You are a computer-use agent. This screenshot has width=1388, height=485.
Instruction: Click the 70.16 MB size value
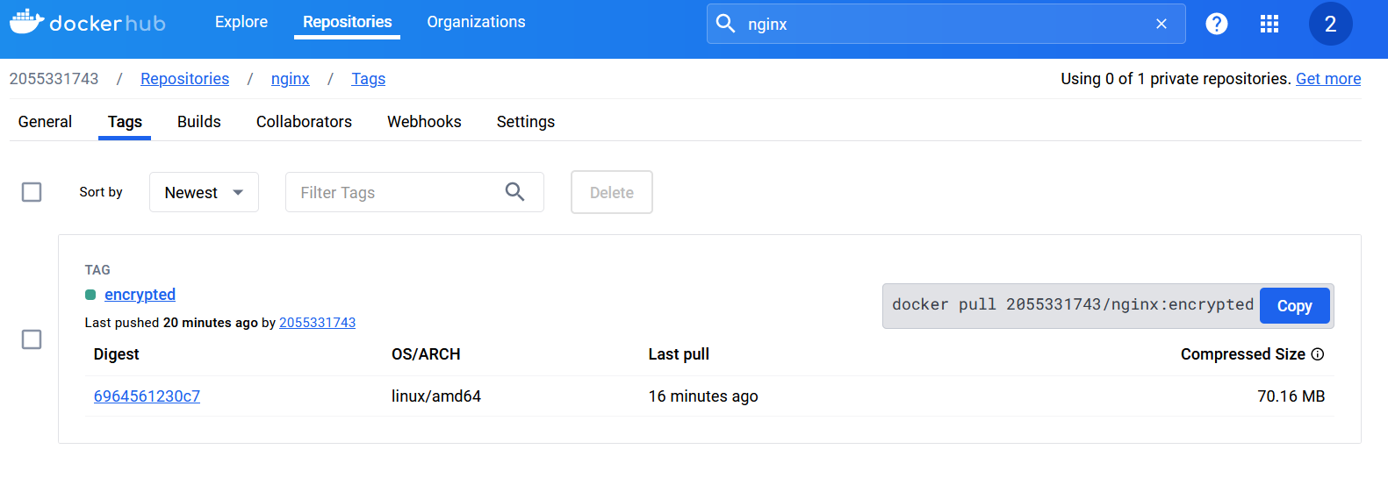tap(1291, 396)
